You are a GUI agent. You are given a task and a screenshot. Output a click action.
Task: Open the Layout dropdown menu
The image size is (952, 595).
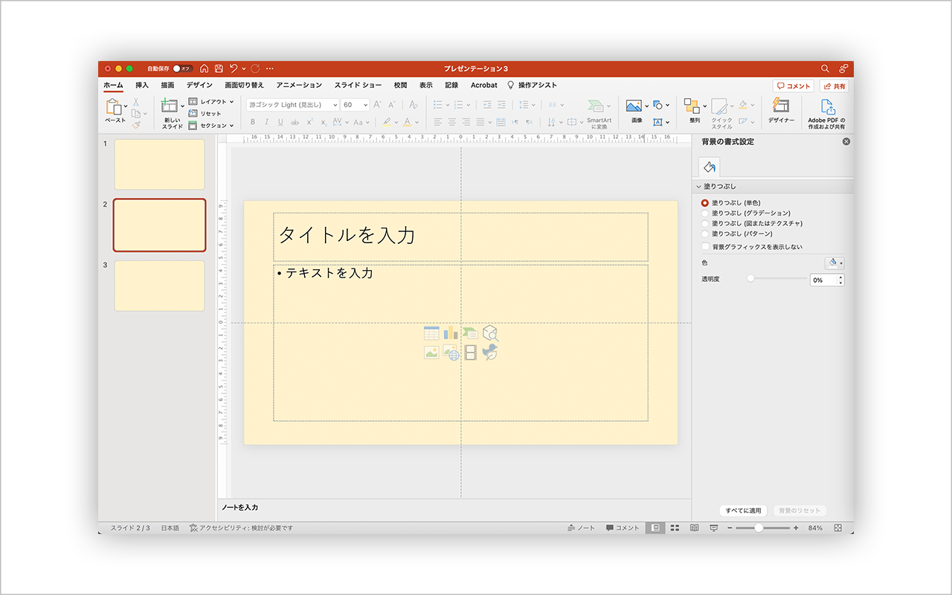click(x=213, y=102)
